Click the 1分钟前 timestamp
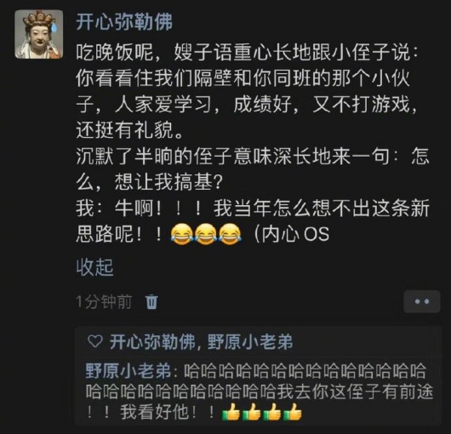 (x=104, y=302)
